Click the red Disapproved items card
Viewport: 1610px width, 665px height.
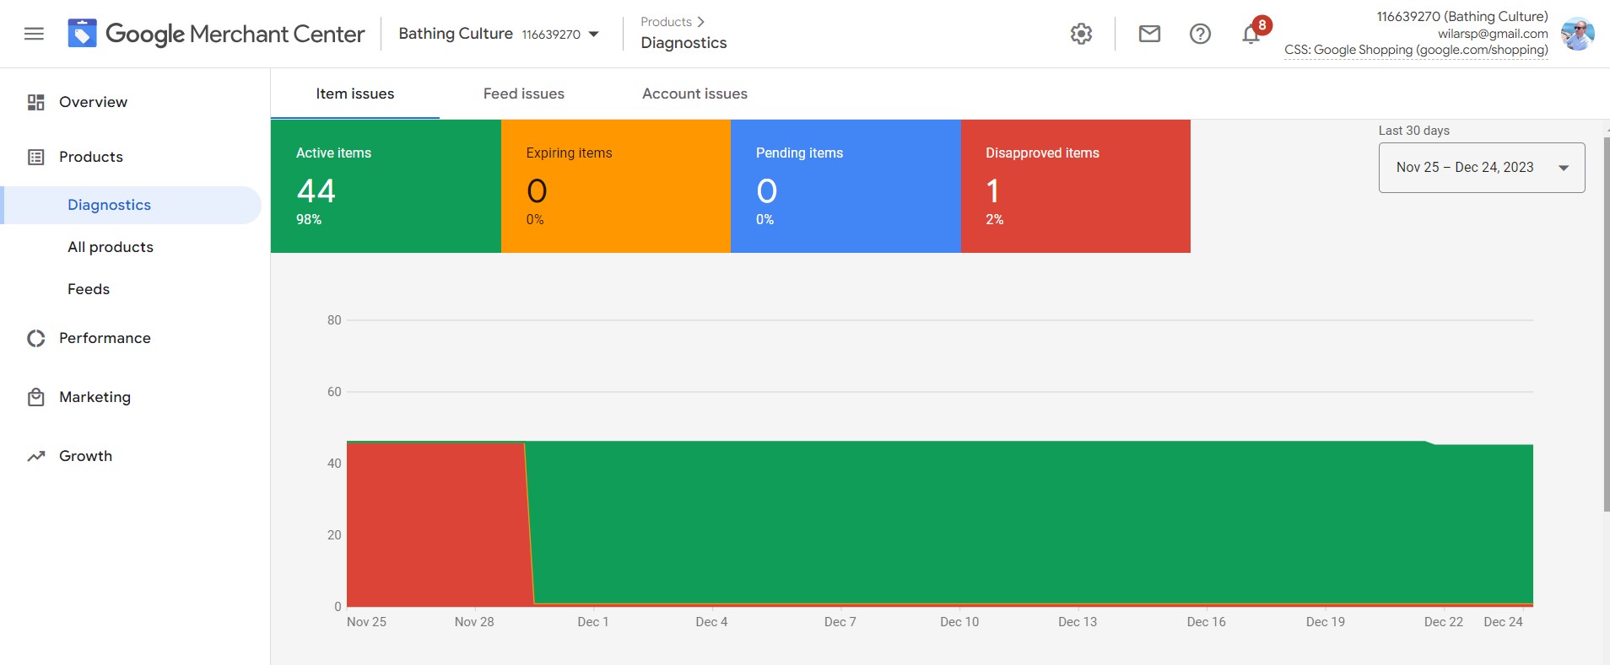point(1076,186)
